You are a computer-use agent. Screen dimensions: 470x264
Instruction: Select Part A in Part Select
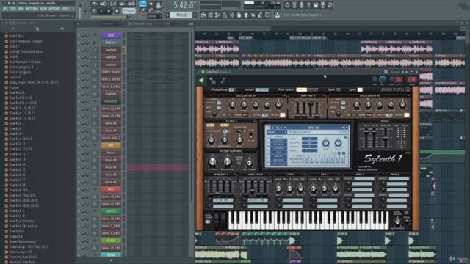[x=302, y=89]
